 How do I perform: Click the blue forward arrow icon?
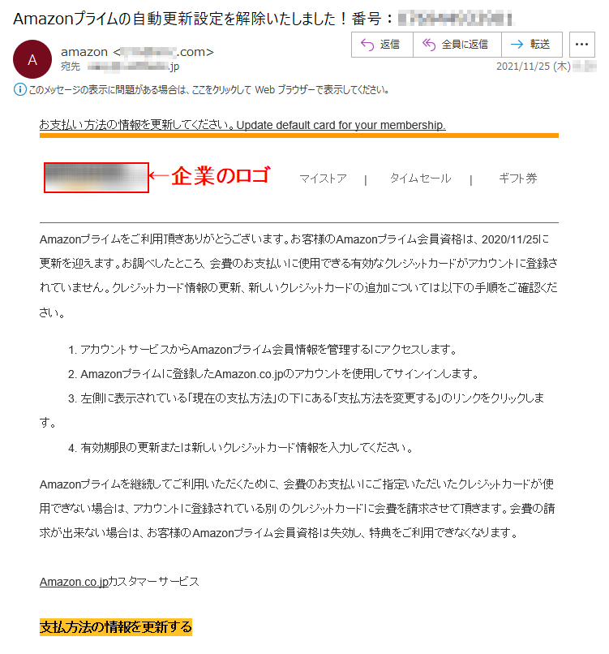point(517,44)
